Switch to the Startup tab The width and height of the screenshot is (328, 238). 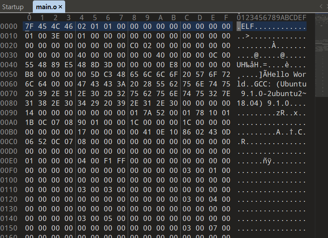pos(13,7)
